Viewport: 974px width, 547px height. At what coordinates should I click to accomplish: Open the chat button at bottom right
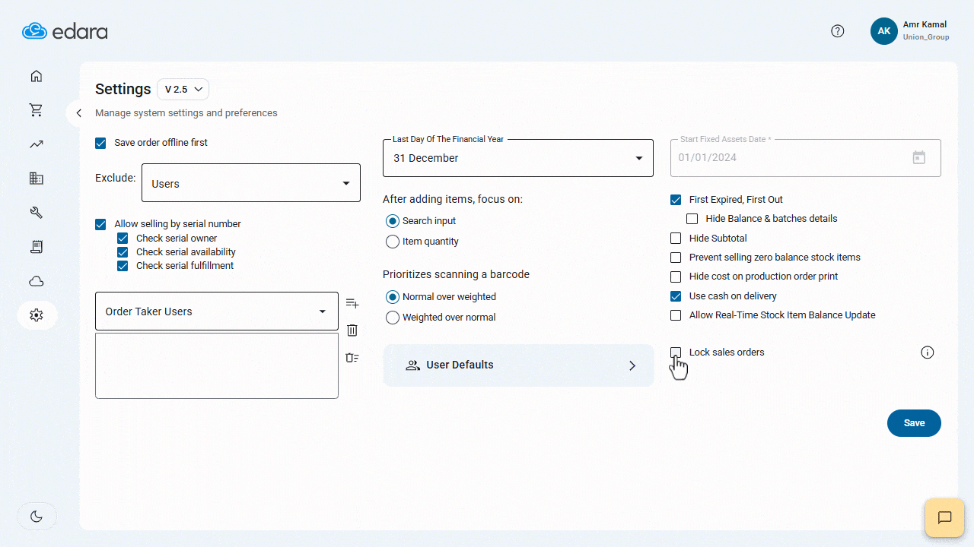pyautogui.click(x=944, y=518)
